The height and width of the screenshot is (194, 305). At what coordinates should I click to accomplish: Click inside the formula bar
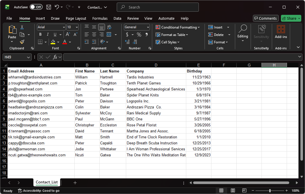[172, 57]
